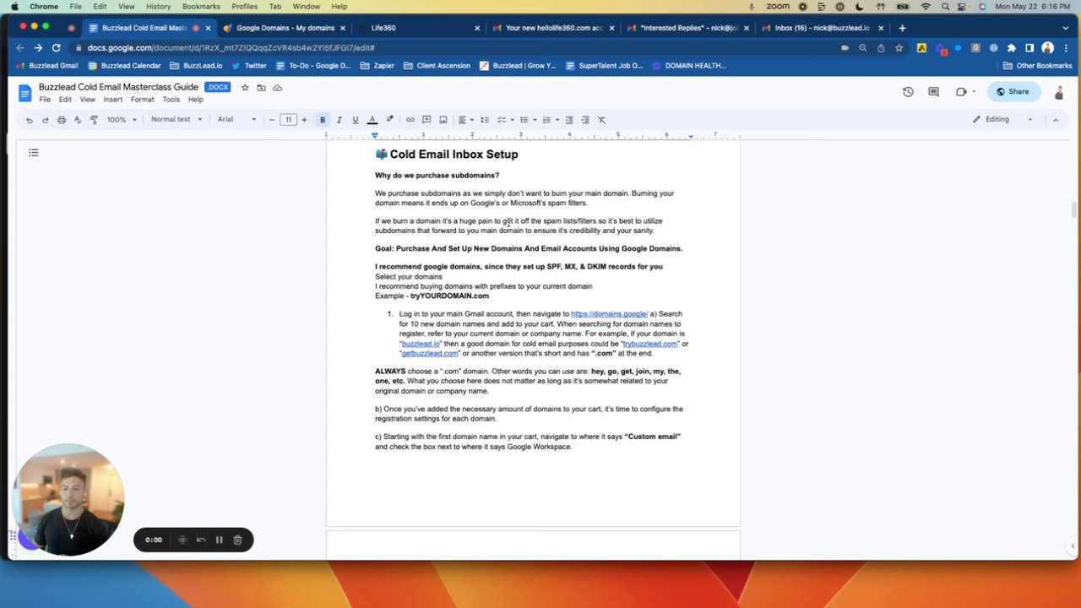This screenshot has height=608, width=1081.
Task: Click the Share button
Action: (1013, 92)
